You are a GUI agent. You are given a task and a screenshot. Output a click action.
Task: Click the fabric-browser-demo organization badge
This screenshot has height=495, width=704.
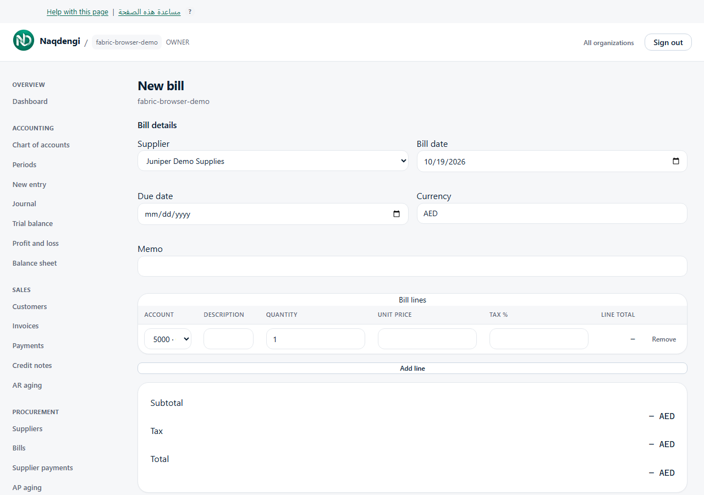127,42
